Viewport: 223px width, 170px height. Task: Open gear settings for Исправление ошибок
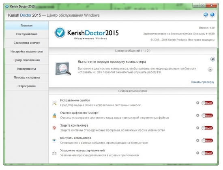tap(198, 103)
